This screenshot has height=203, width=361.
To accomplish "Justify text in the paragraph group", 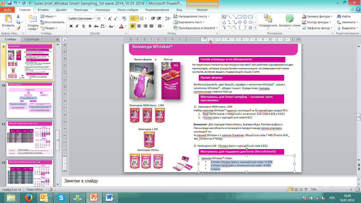I will tap(151, 26).
